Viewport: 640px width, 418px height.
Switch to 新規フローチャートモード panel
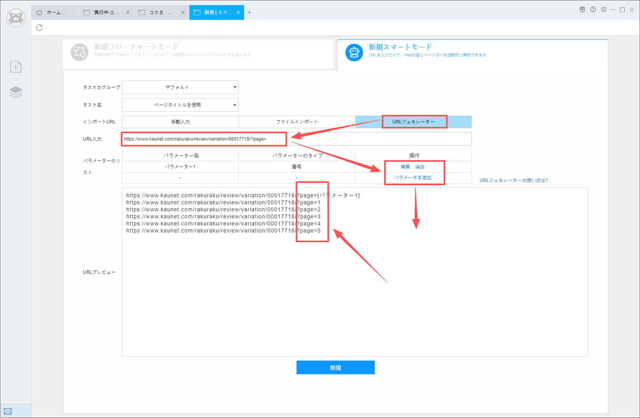click(198, 54)
